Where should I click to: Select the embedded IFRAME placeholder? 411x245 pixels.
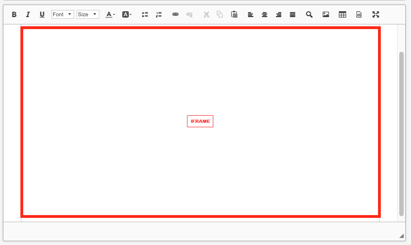tap(200, 121)
